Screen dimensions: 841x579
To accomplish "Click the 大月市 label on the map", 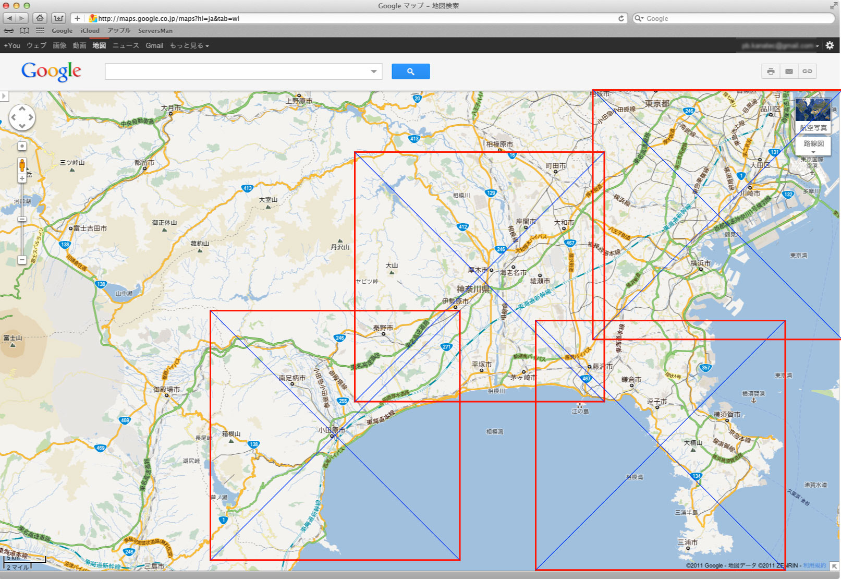I will [x=171, y=108].
